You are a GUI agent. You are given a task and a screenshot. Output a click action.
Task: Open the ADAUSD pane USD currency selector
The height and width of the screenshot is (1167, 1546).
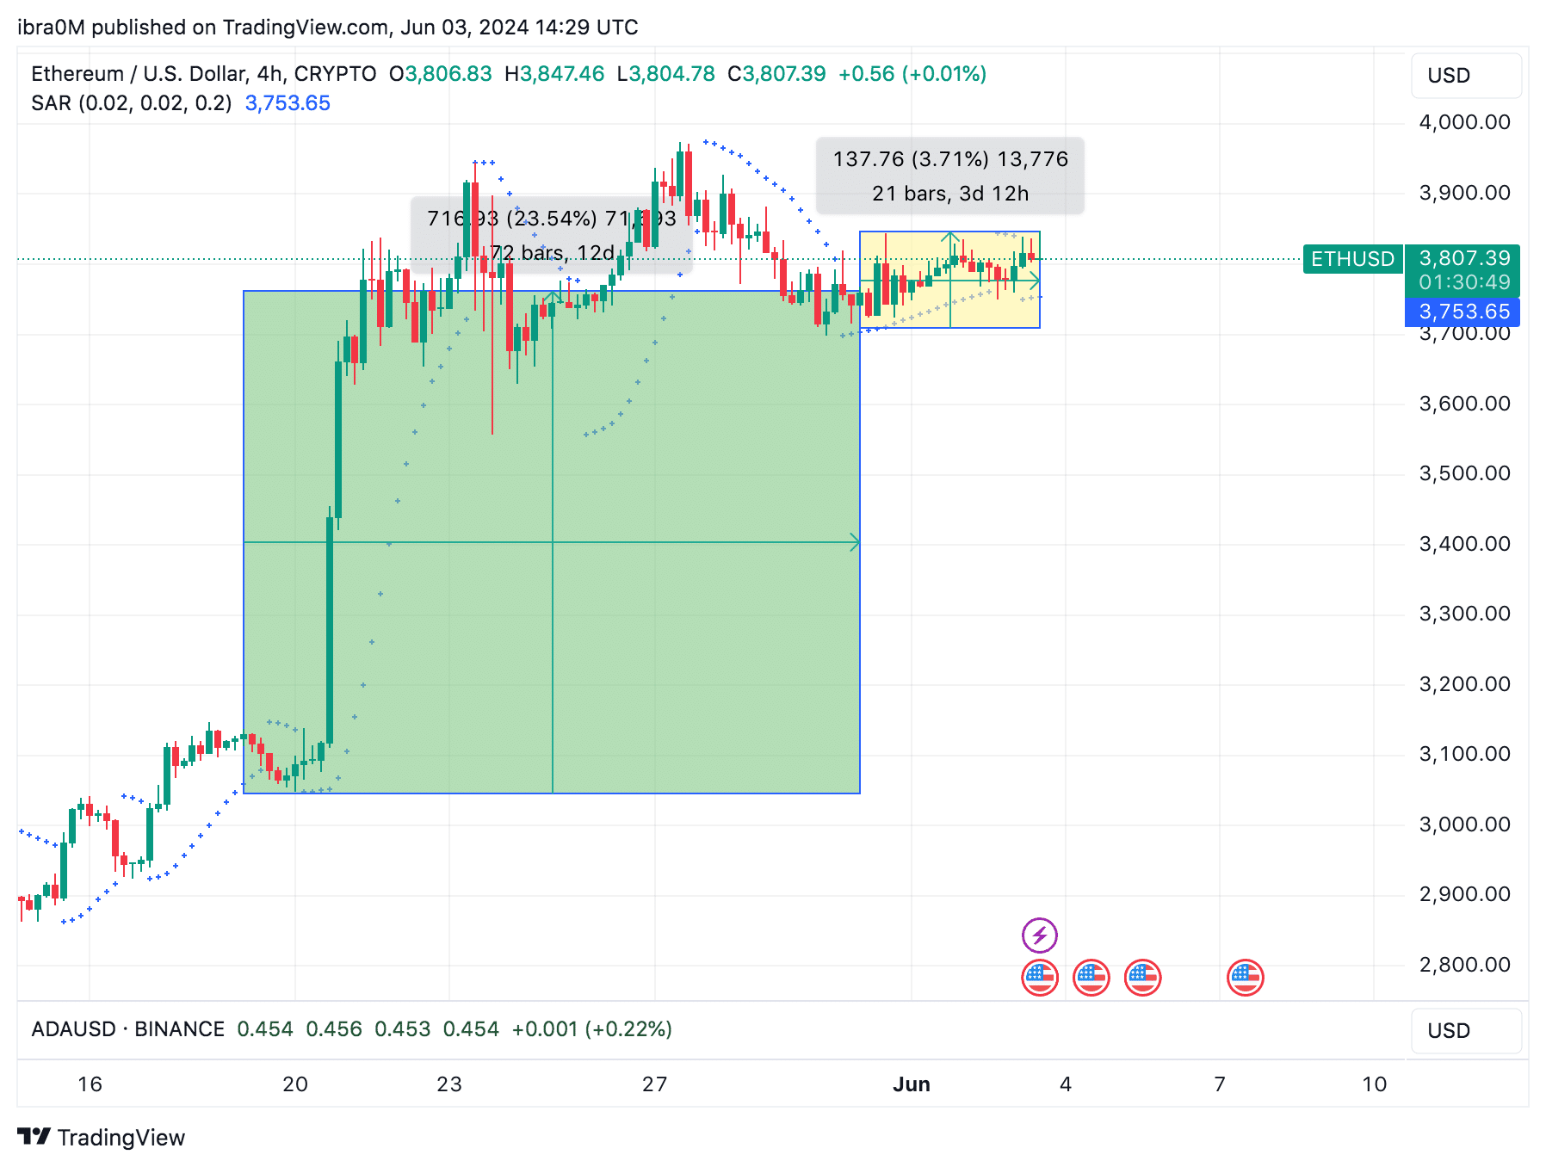click(1466, 1030)
